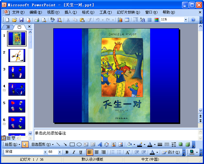Select slide 3 thumbnail
The height and width of the screenshot is (164, 204).
17,72
